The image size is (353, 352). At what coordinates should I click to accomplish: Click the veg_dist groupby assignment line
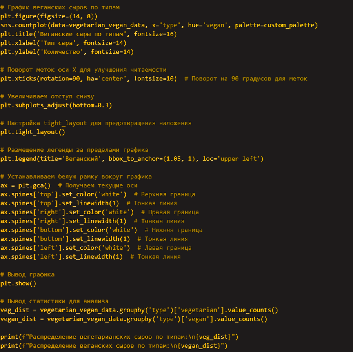click(139, 310)
